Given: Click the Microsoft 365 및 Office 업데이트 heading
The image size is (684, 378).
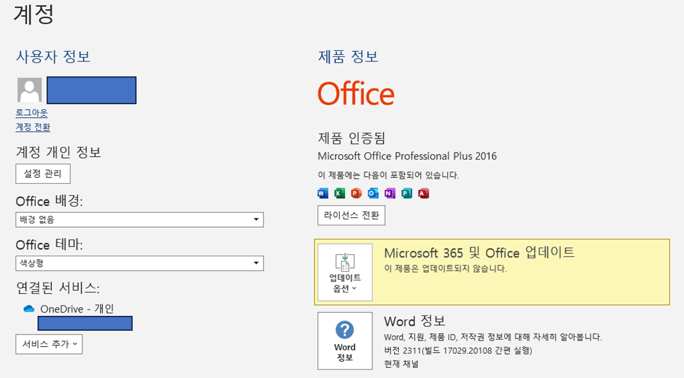Looking at the screenshot, I should (x=480, y=252).
